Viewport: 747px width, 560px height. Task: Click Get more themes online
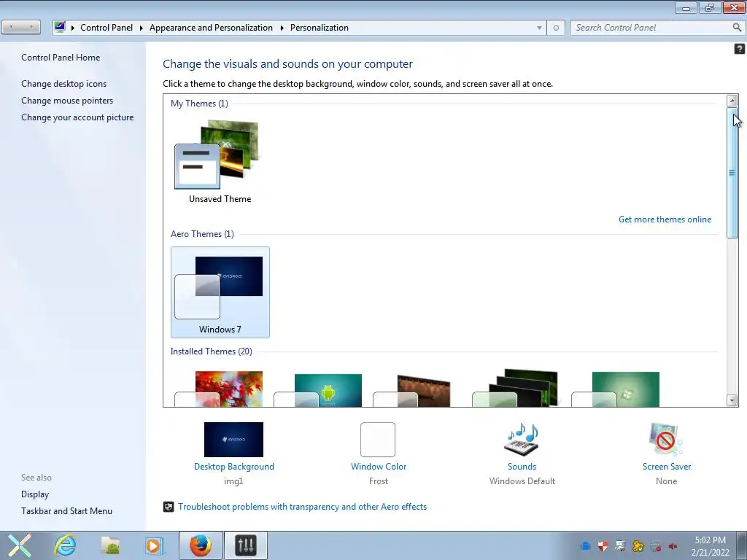665,219
